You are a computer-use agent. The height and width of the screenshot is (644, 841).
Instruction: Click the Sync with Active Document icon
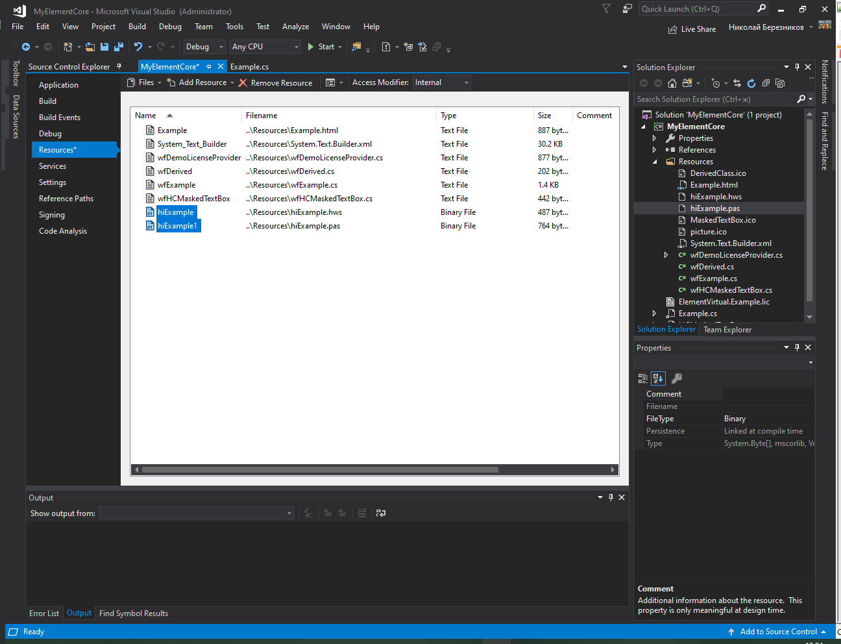point(737,83)
